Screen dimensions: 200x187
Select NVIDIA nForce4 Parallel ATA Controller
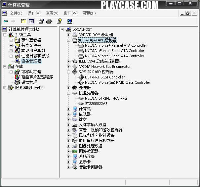pos(116,45)
